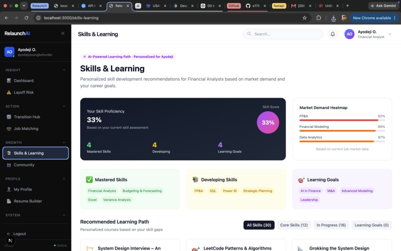
Task: Open the Chrome profile picture icon
Action: click(344, 17)
